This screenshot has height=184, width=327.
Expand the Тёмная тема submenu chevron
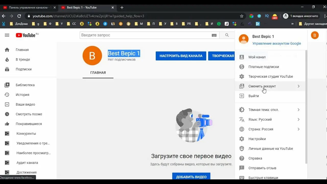click(x=298, y=110)
